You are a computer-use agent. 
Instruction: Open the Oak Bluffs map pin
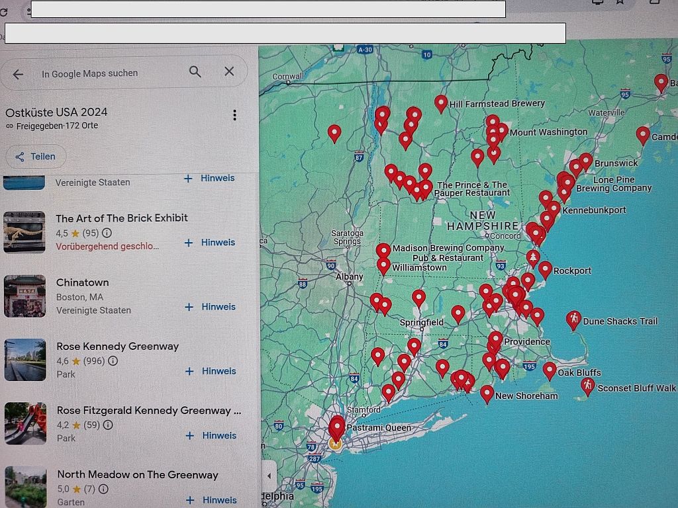pyautogui.click(x=550, y=370)
